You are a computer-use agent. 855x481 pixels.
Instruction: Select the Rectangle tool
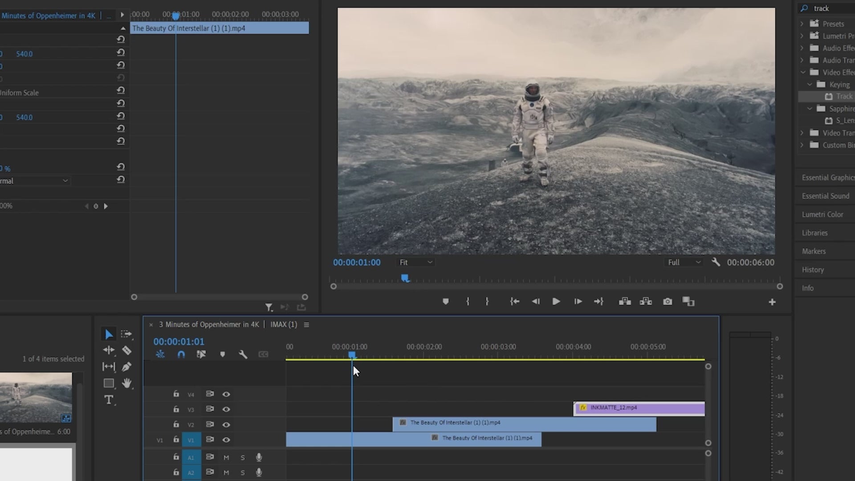[109, 383]
